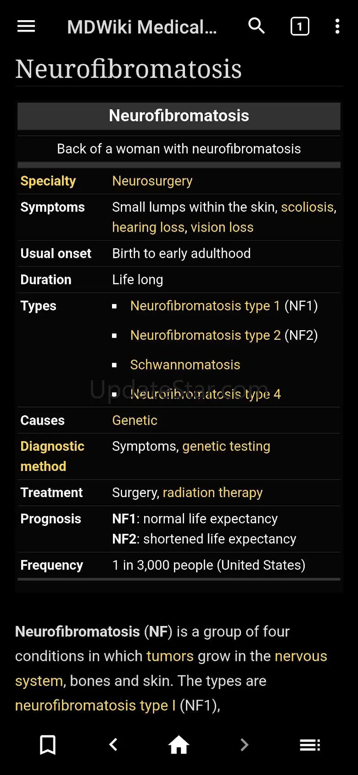Open the hamburger navigation menu
Image resolution: width=358 pixels, height=775 pixels.
pos(26,27)
